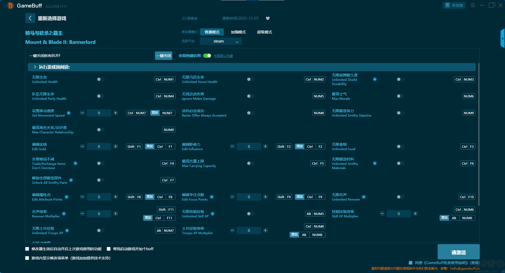Click the star icon next to Unlimited Skill XP
505x273 pixels.
click(x=213, y=214)
